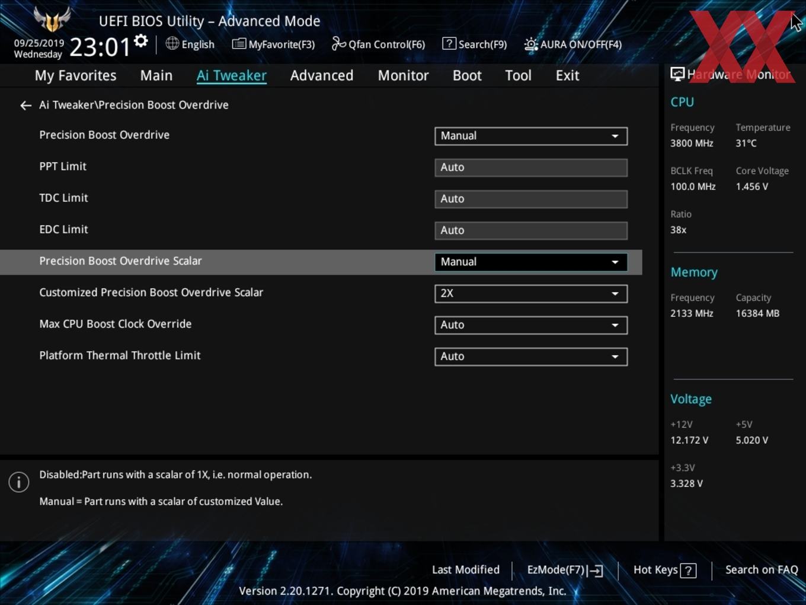Open Platform Thermal Throttle Limit dropdown
The width and height of the screenshot is (806, 605).
coord(531,356)
